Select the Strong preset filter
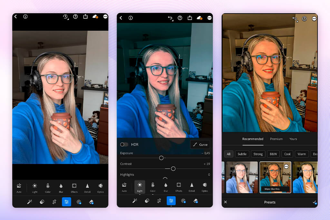This screenshot has height=220, width=330. click(258, 154)
